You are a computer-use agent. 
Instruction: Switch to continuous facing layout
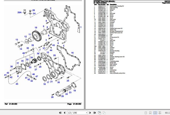tap(160, 113)
